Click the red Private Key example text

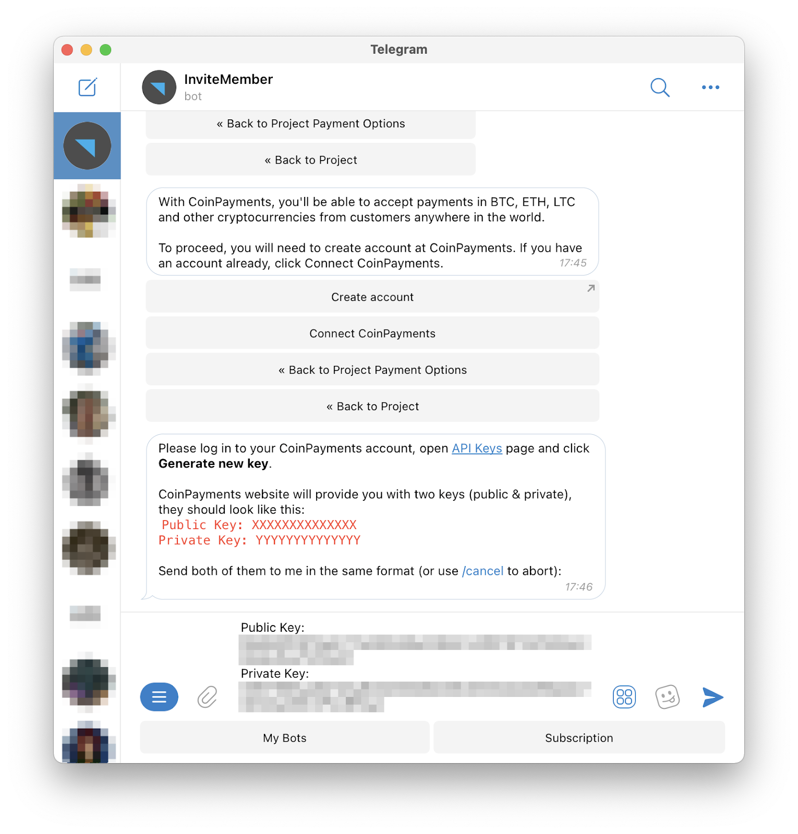pos(259,540)
